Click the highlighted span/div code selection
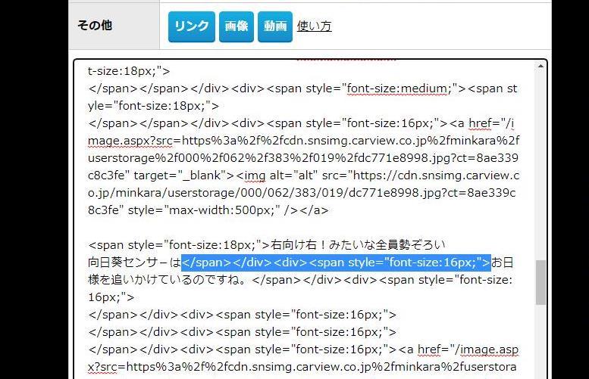This screenshot has width=589, height=379. (x=337, y=263)
